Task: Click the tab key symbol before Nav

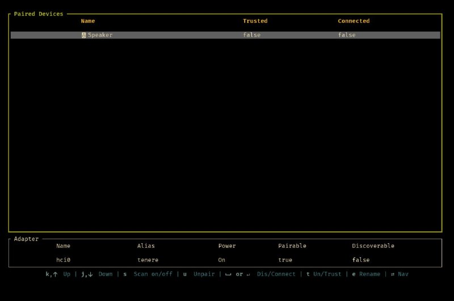Action: point(393,274)
